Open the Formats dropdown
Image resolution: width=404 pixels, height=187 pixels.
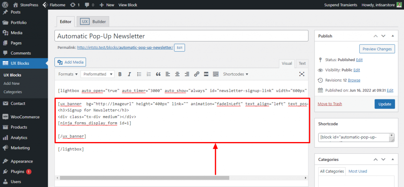pos(68,74)
